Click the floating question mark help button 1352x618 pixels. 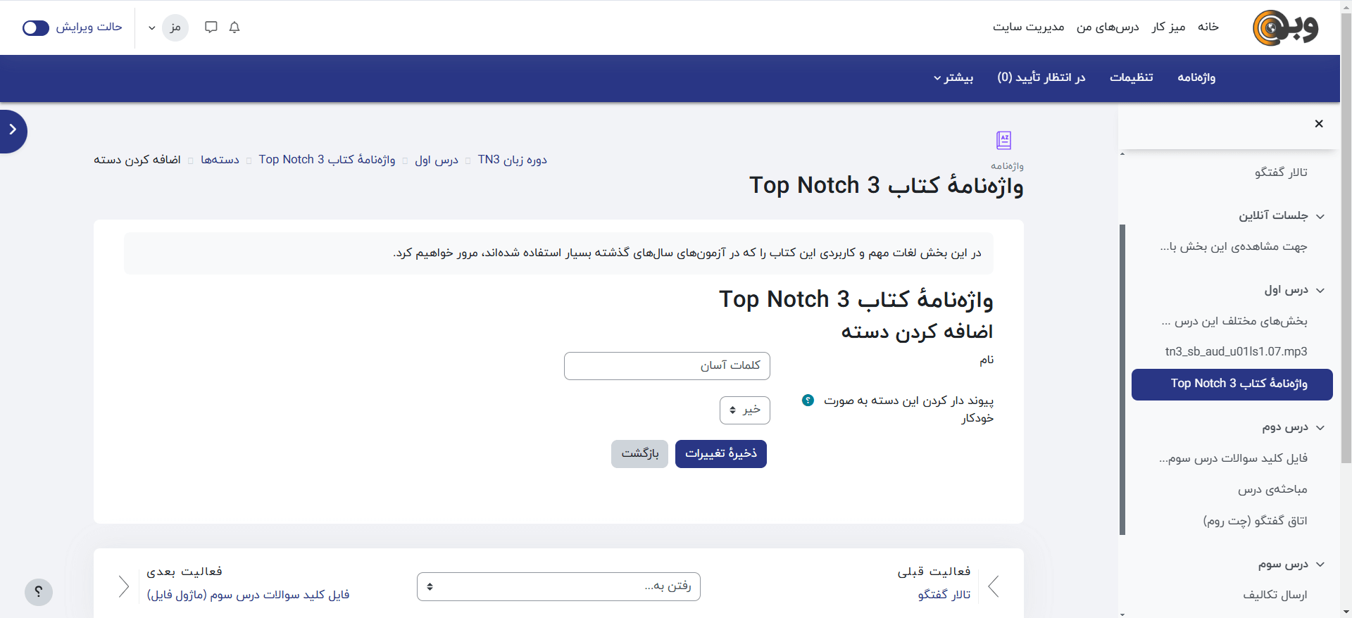[39, 592]
